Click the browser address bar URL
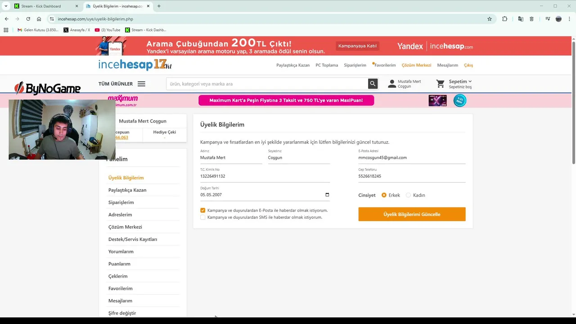The height and width of the screenshot is (324, 576). coord(95,19)
